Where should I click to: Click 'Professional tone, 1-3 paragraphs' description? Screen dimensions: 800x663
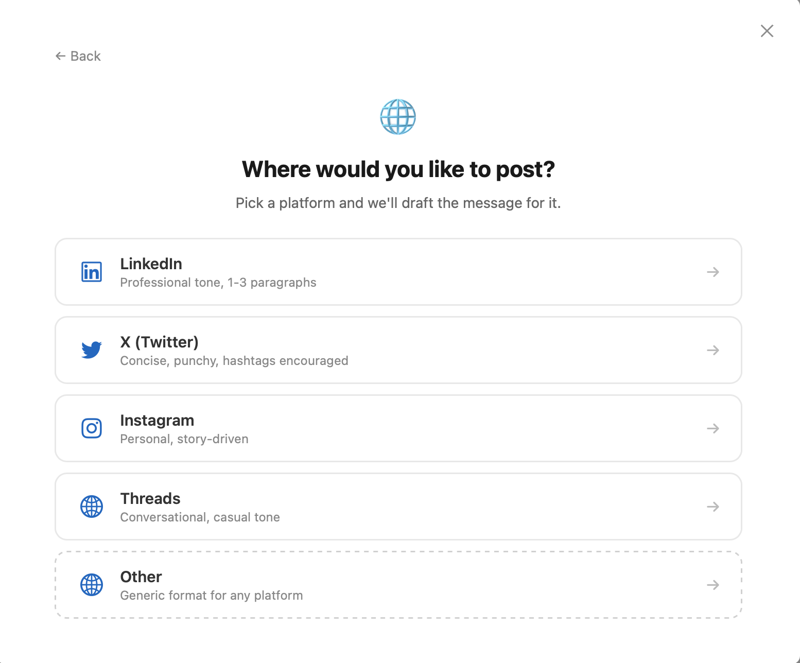218,283
